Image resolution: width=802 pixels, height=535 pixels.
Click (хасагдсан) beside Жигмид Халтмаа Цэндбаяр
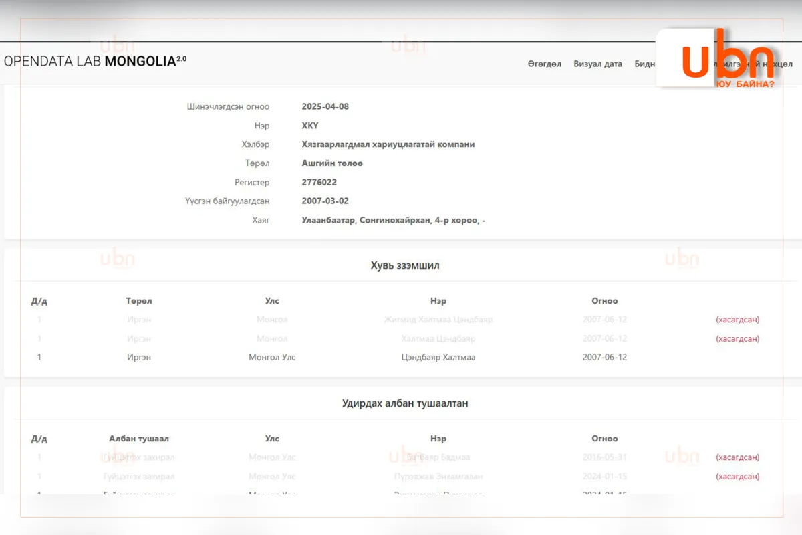point(738,320)
